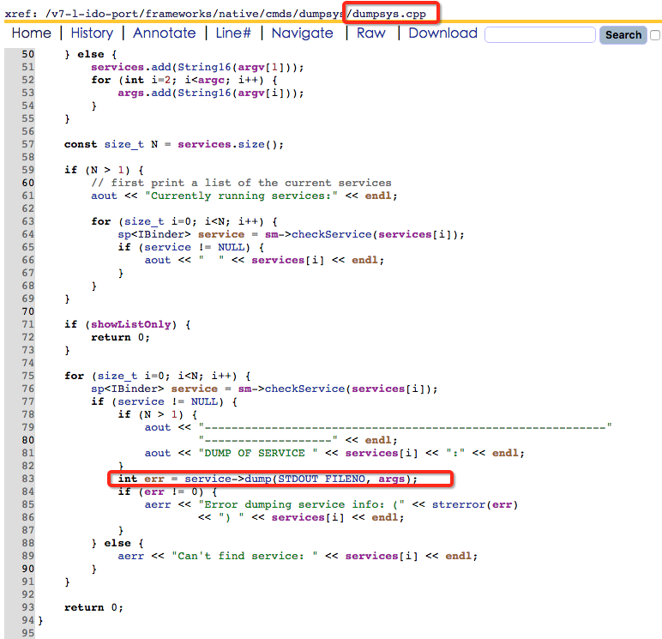Jump to line number 80
Viewport: 662px width, 639px height.
(x=27, y=440)
